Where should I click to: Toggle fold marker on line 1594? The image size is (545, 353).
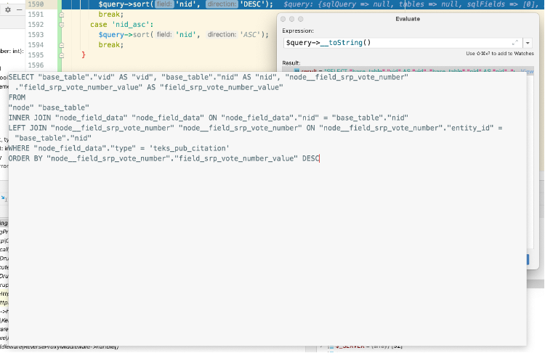pyautogui.click(x=62, y=45)
